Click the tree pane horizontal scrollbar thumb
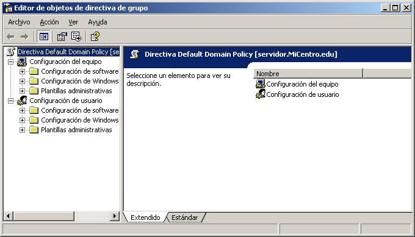415x237 pixels. (x=44, y=216)
